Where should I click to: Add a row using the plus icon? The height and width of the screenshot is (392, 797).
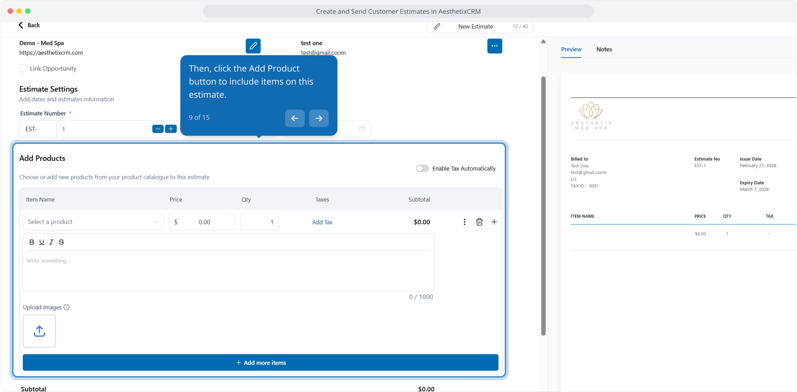[x=494, y=222]
